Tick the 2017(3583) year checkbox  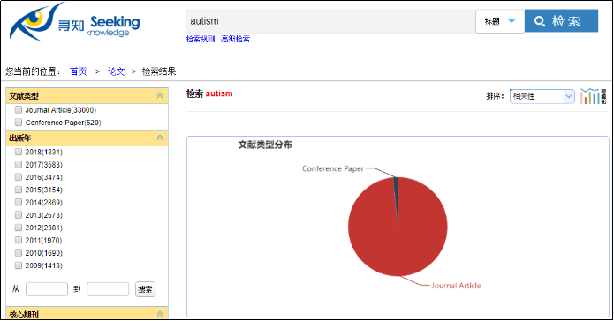(18, 164)
